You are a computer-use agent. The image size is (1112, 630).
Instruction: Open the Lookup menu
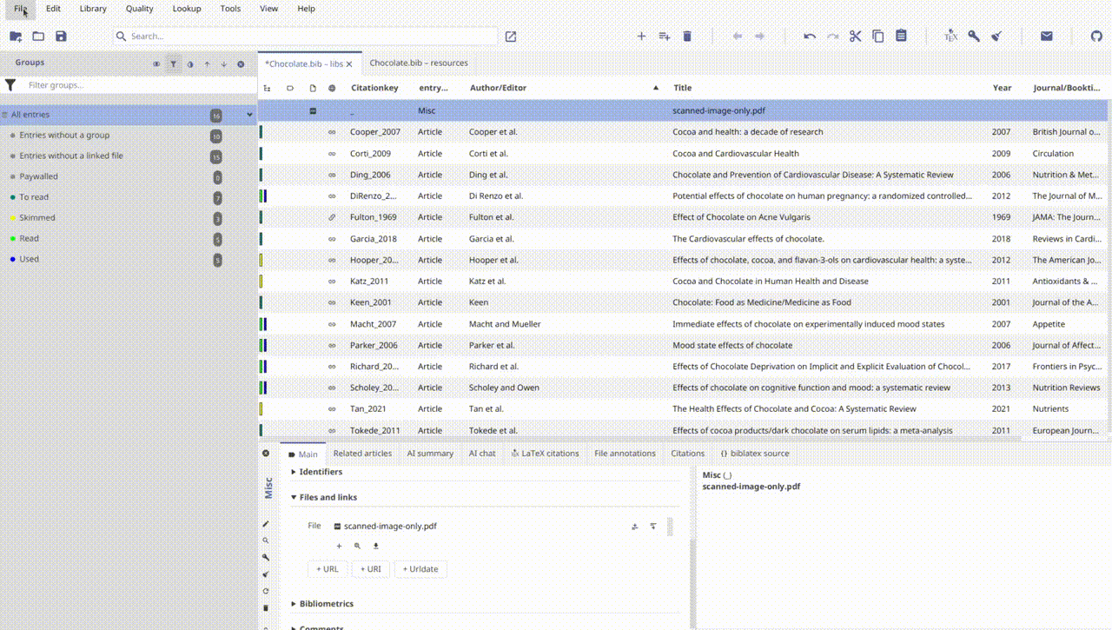click(187, 9)
